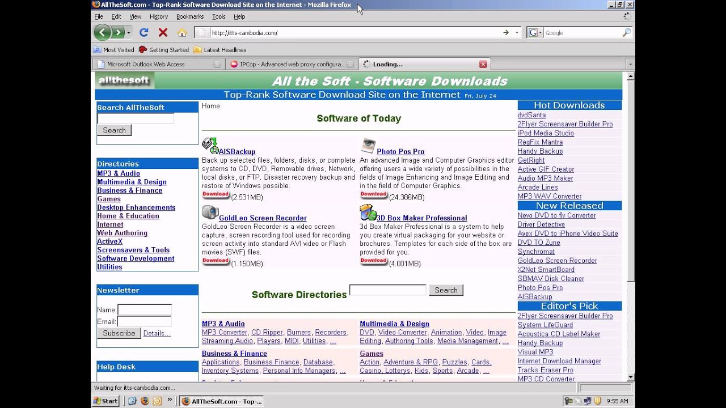This screenshot has width=726, height=408.
Task: Go to the Home page icon
Action: tap(182, 32)
